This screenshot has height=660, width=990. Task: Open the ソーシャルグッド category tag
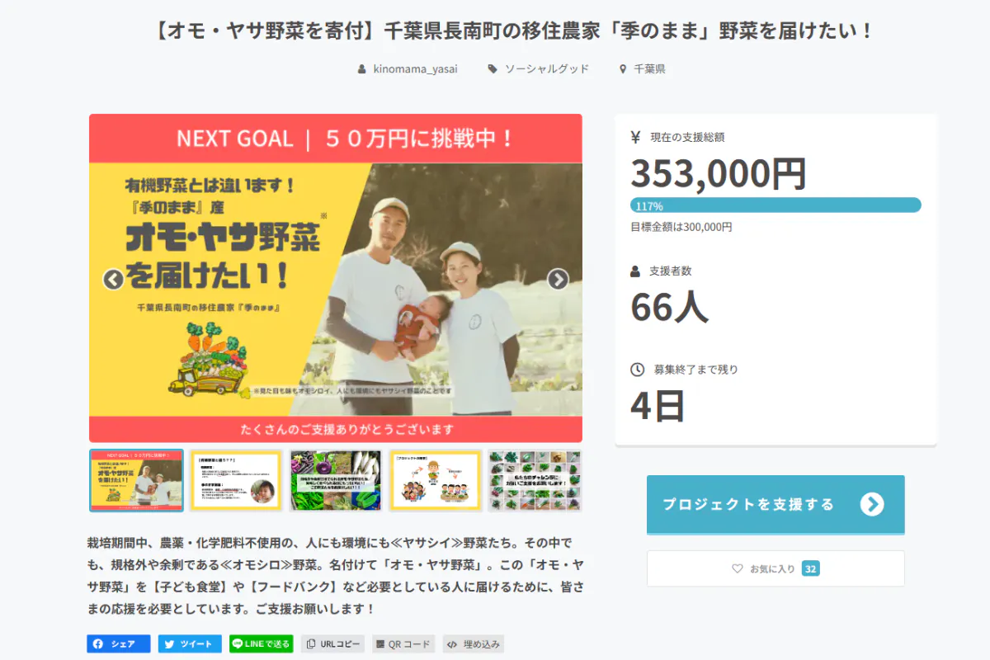[538, 69]
